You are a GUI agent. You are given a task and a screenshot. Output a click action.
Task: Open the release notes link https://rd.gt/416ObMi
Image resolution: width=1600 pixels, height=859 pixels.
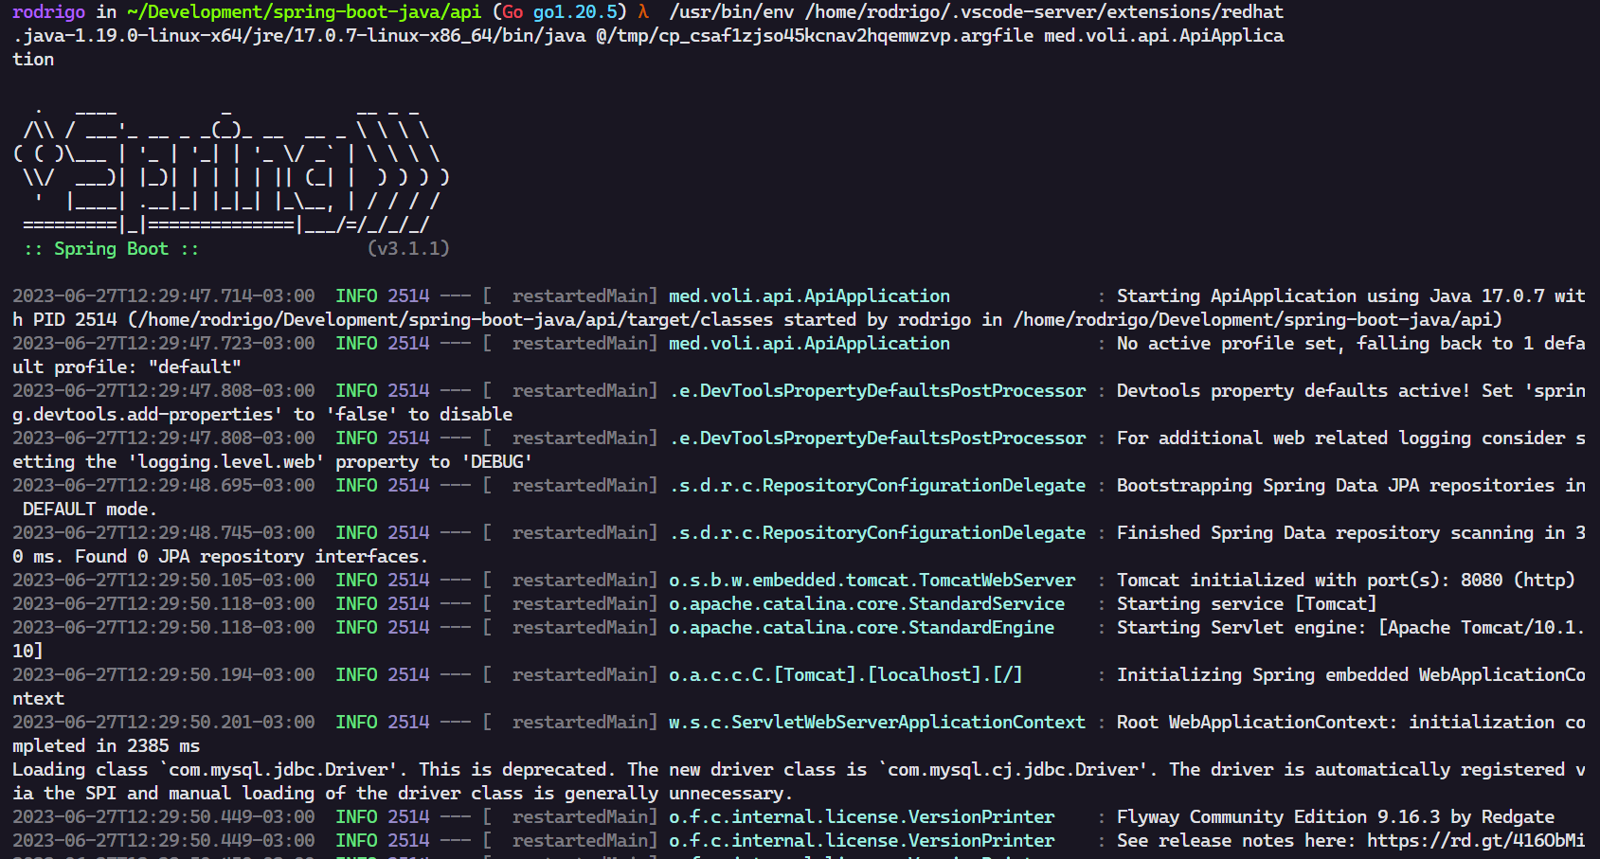tap(1476, 840)
